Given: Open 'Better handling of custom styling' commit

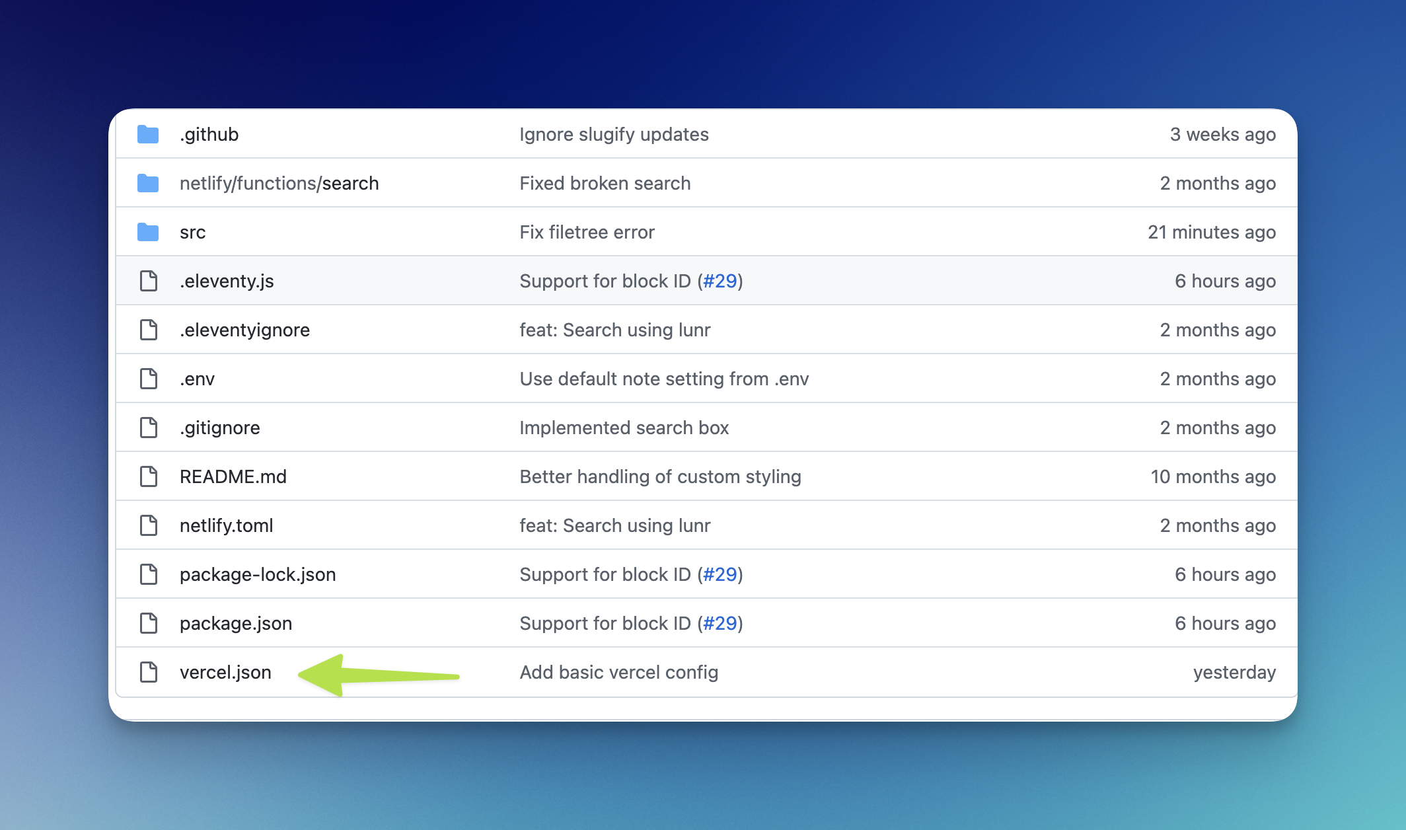Looking at the screenshot, I should tap(660, 476).
